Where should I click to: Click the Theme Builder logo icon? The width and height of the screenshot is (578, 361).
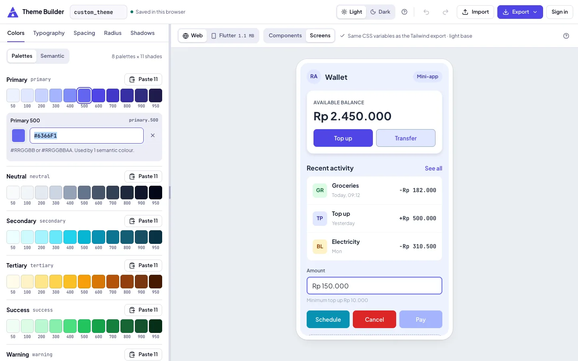pyautogui.click(x=13, y=12)
